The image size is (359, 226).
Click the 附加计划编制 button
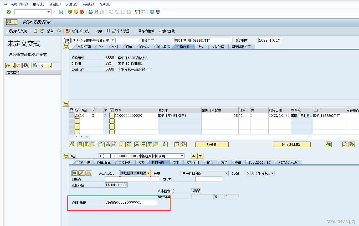pos(292,144)
